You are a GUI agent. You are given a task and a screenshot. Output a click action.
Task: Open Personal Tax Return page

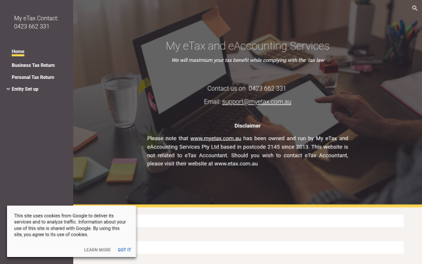tap(33, 77)
